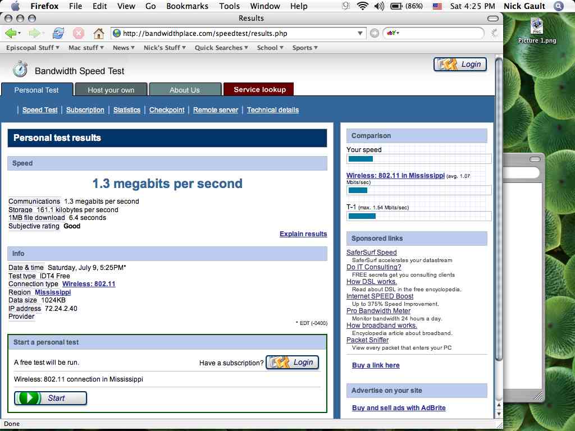Image resolution: width=575 pixels, height=431 pixels.
Task: Expand the Quick Searches bookmarks folder
Action: click(x=221, y=48)
